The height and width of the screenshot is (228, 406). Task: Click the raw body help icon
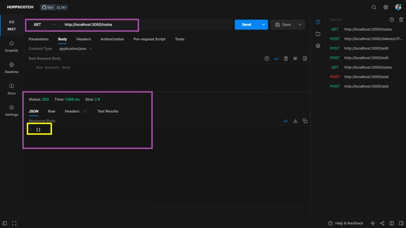pos(267,58)
